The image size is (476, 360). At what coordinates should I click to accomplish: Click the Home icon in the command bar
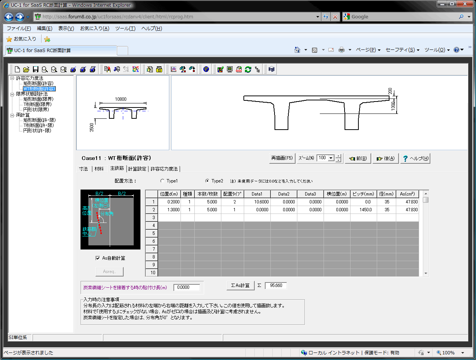click(x=297, y=50)
